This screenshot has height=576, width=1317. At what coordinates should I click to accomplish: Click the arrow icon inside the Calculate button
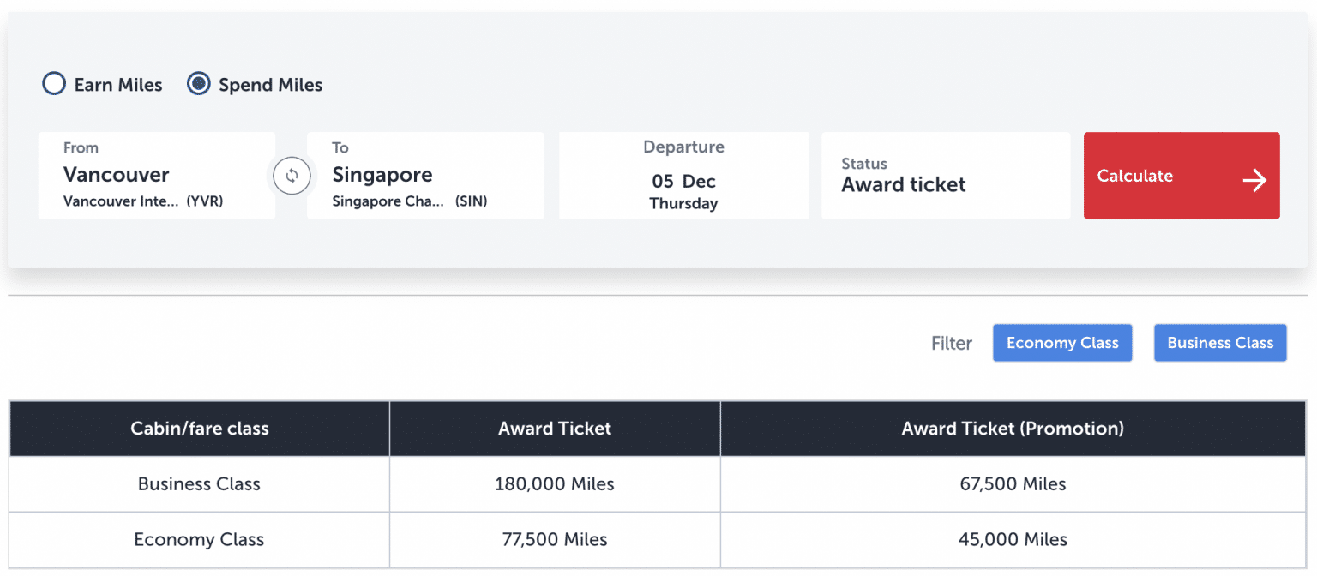tap(1254, 180)
